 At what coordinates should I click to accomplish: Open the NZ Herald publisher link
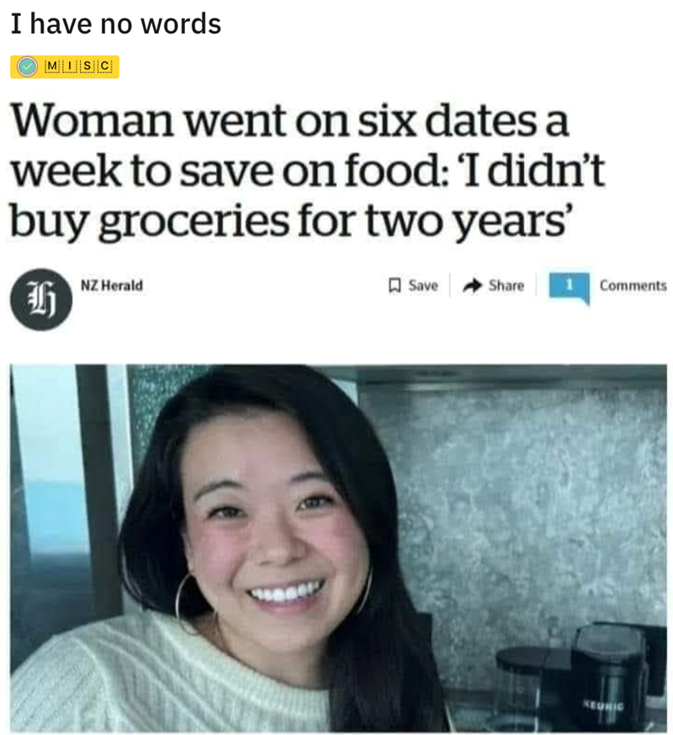tap(112, 285)
